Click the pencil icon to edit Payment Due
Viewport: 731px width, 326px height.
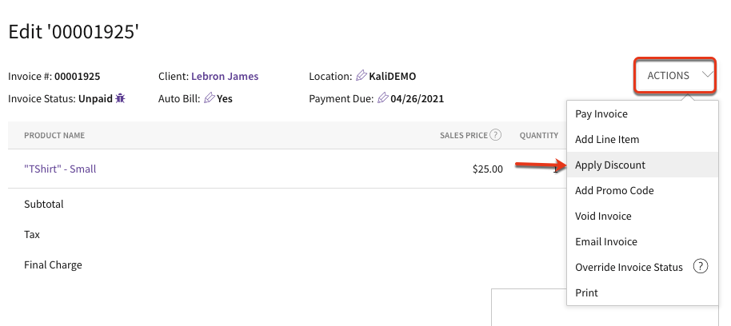383,98
